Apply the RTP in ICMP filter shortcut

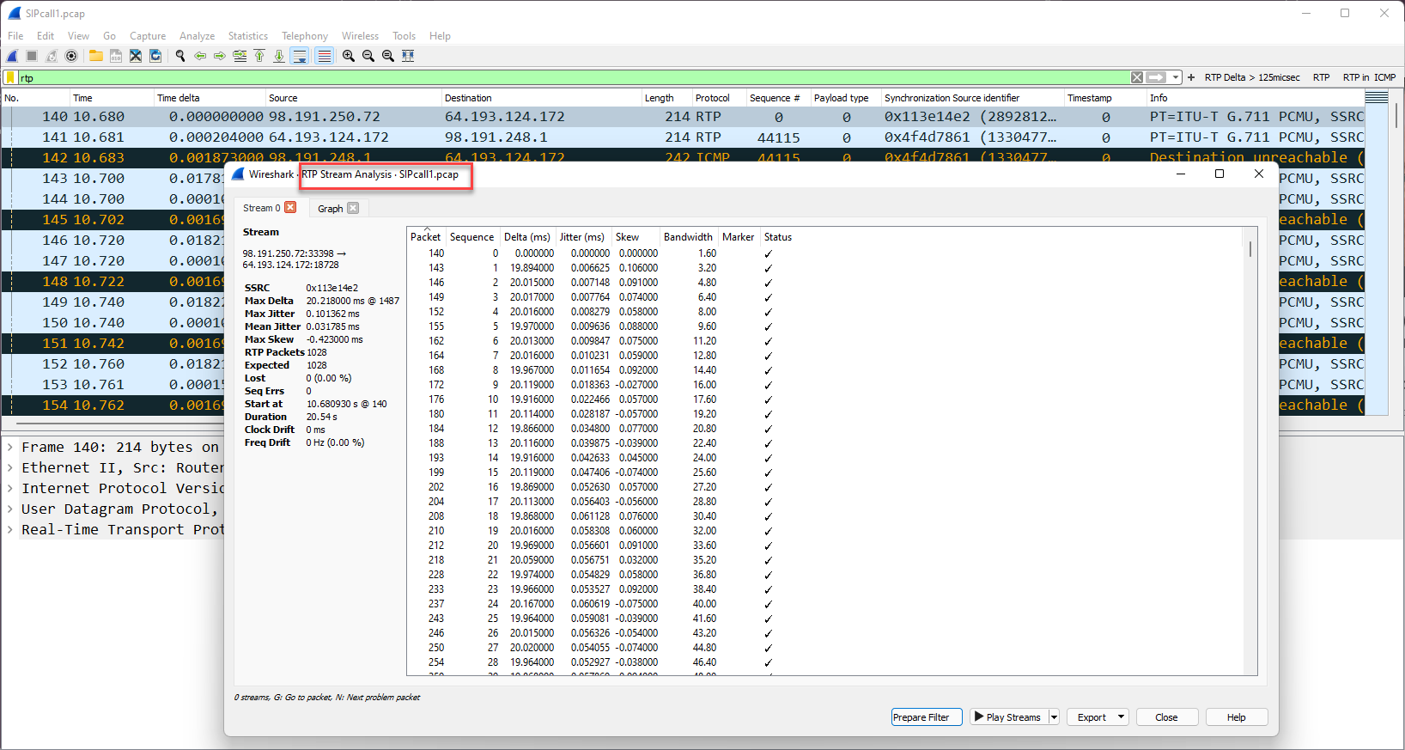[1369, 77]
